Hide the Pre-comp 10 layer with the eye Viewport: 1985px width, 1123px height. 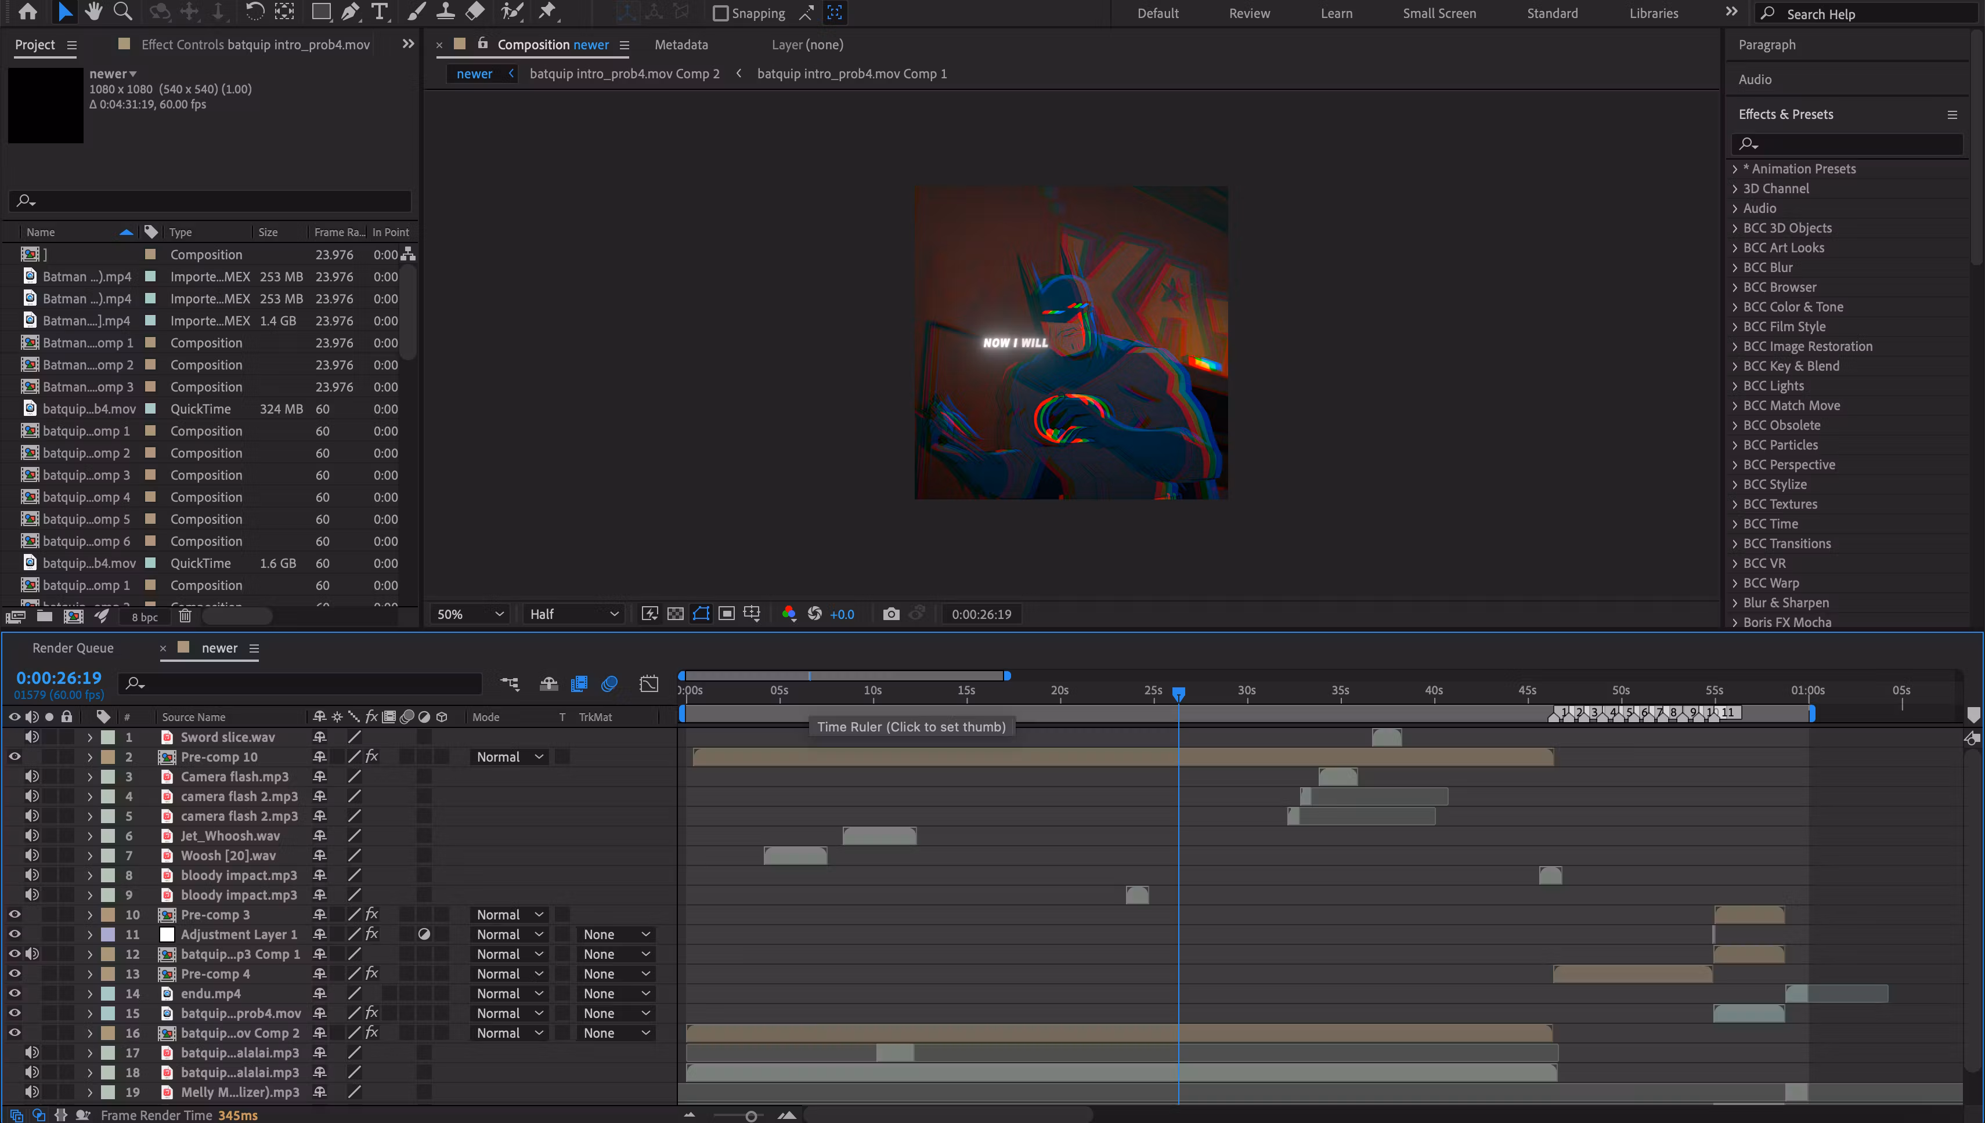coord(15,756)
